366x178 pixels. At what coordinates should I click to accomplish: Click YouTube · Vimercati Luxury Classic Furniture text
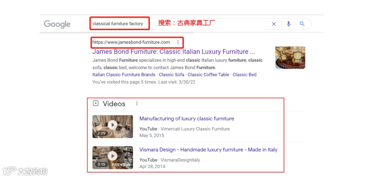[x=184, y=129]
